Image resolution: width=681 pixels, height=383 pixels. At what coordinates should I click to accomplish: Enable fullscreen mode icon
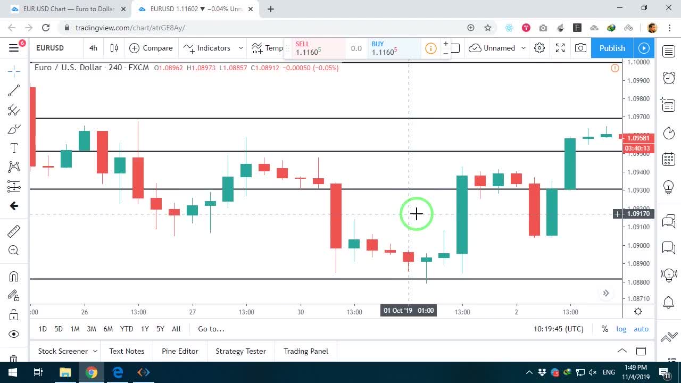560,48
